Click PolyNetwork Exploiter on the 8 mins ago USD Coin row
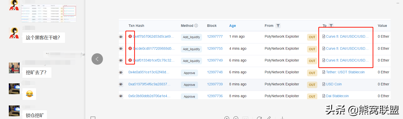Viewport: 403px width, 119px height. pyautogui.click(x=282, y=84)
